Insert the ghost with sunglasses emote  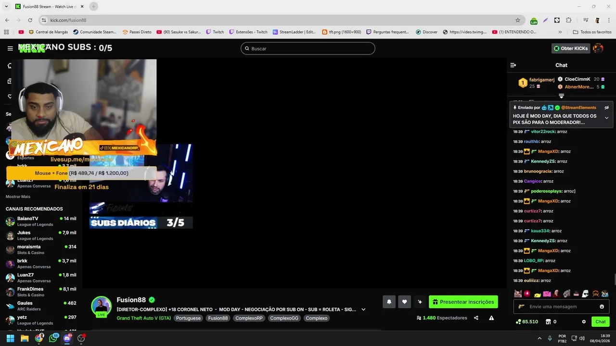tap(585, 294)
